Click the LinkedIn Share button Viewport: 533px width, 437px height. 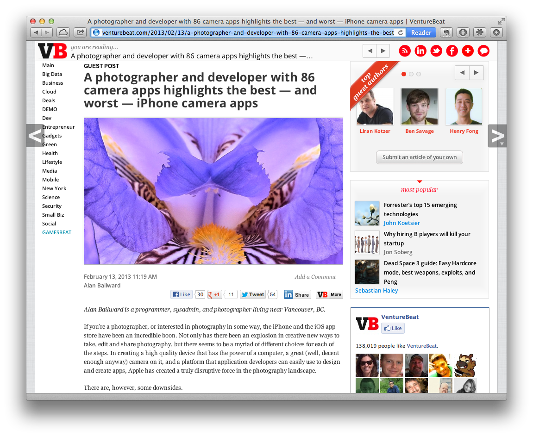297,294
